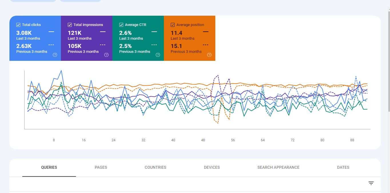
Task: Toggle the Average position checkbox
Action: tap(173, 25)
